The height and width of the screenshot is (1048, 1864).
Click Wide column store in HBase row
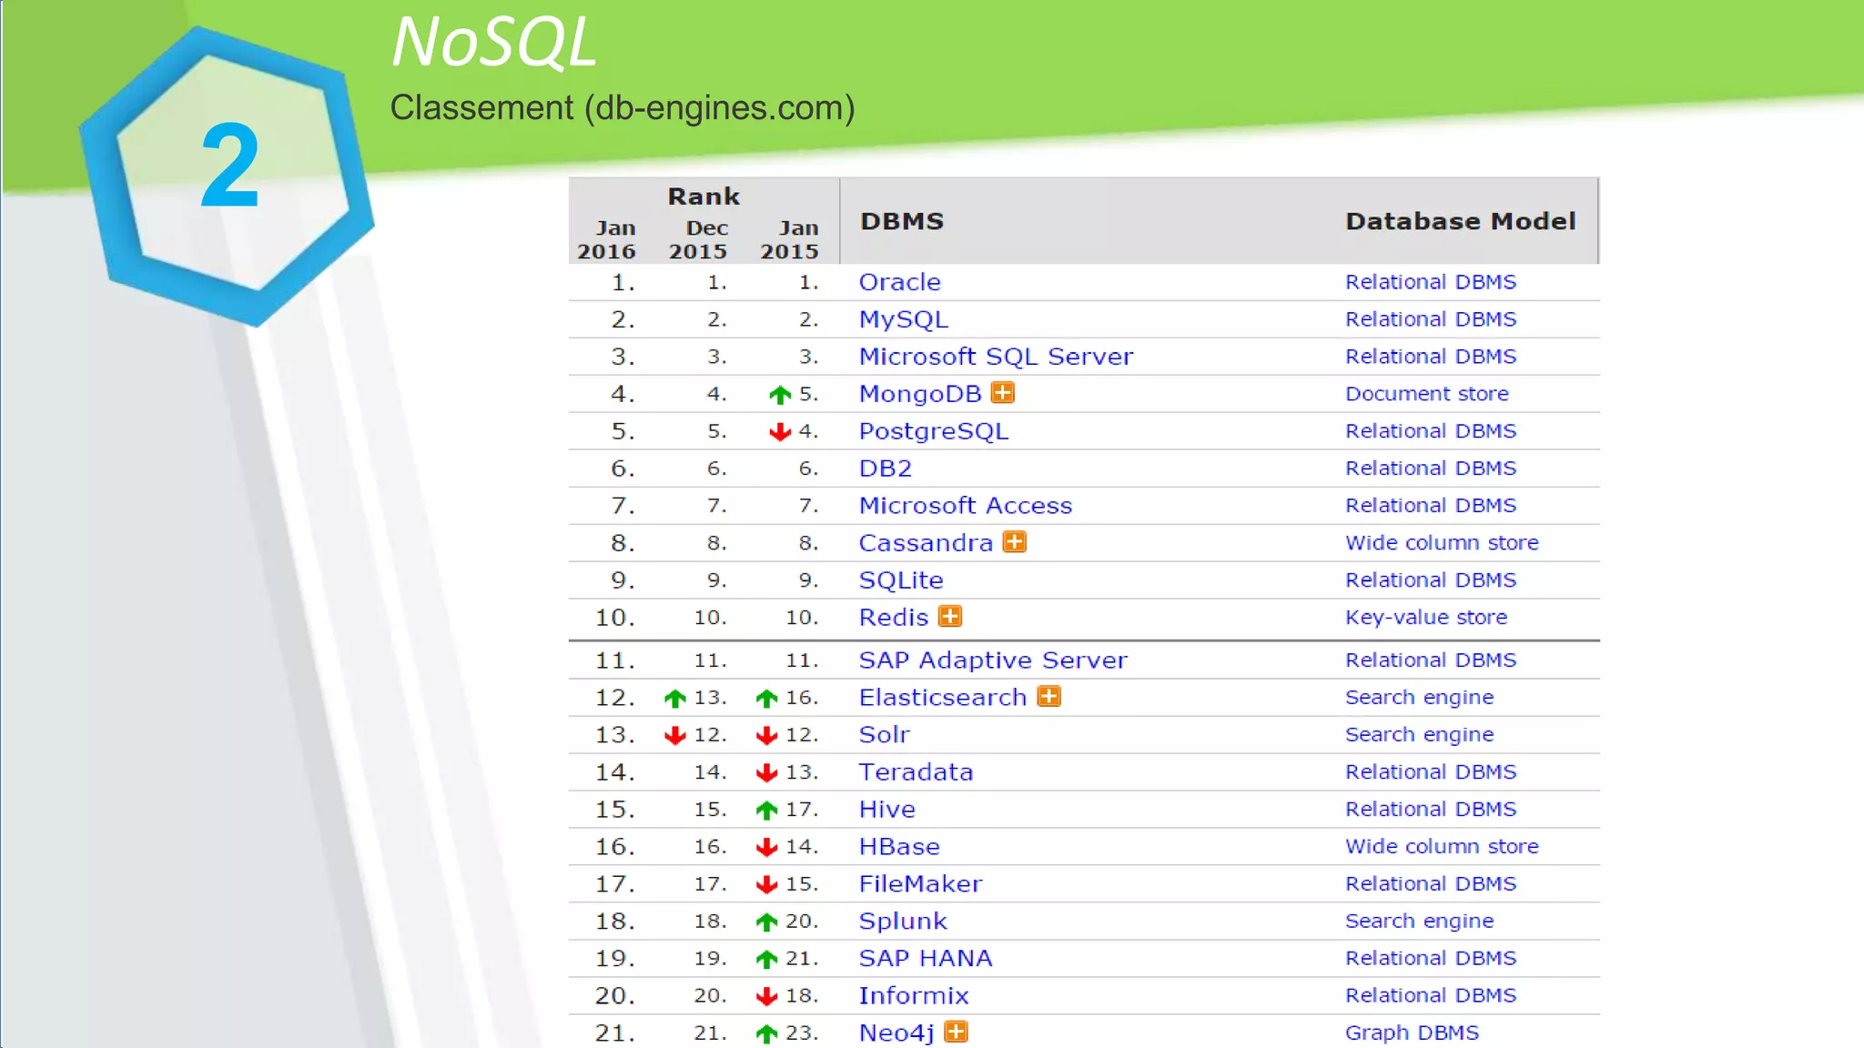click(x=1442, y=847)
